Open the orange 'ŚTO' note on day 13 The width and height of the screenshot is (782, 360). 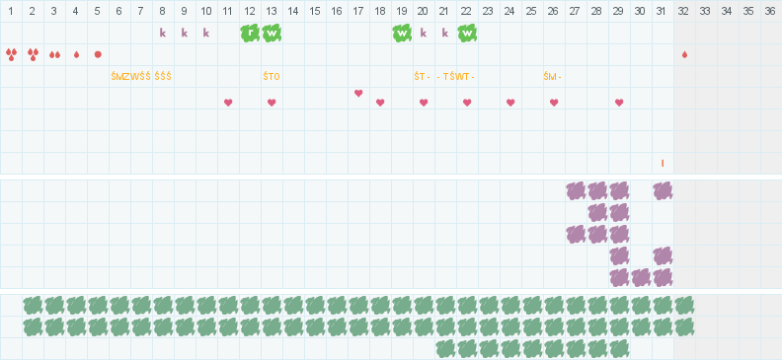point(272,77)
